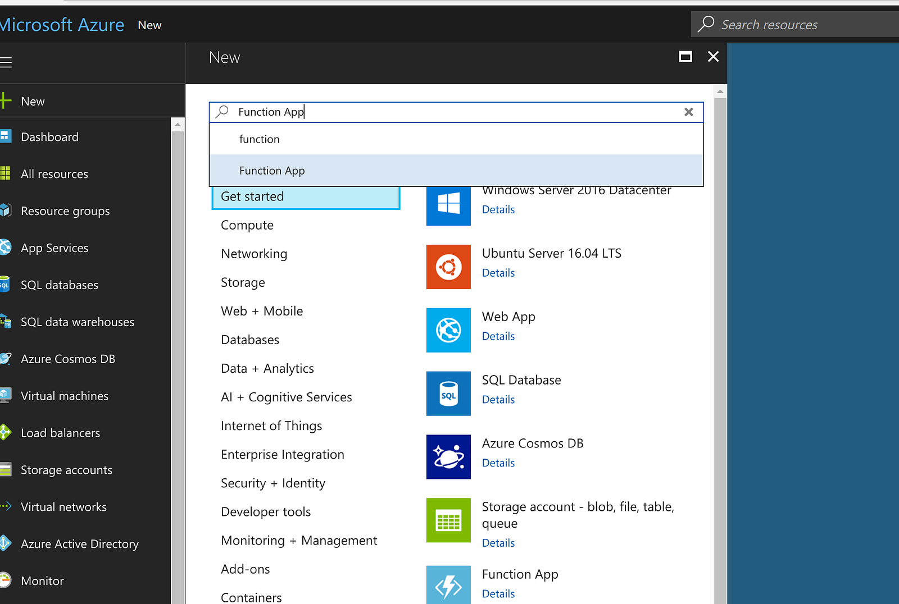Open the Data + Analytics category
Image resolution: width=899 pixels, height=604 pixels.
click(x=267, y=368)
